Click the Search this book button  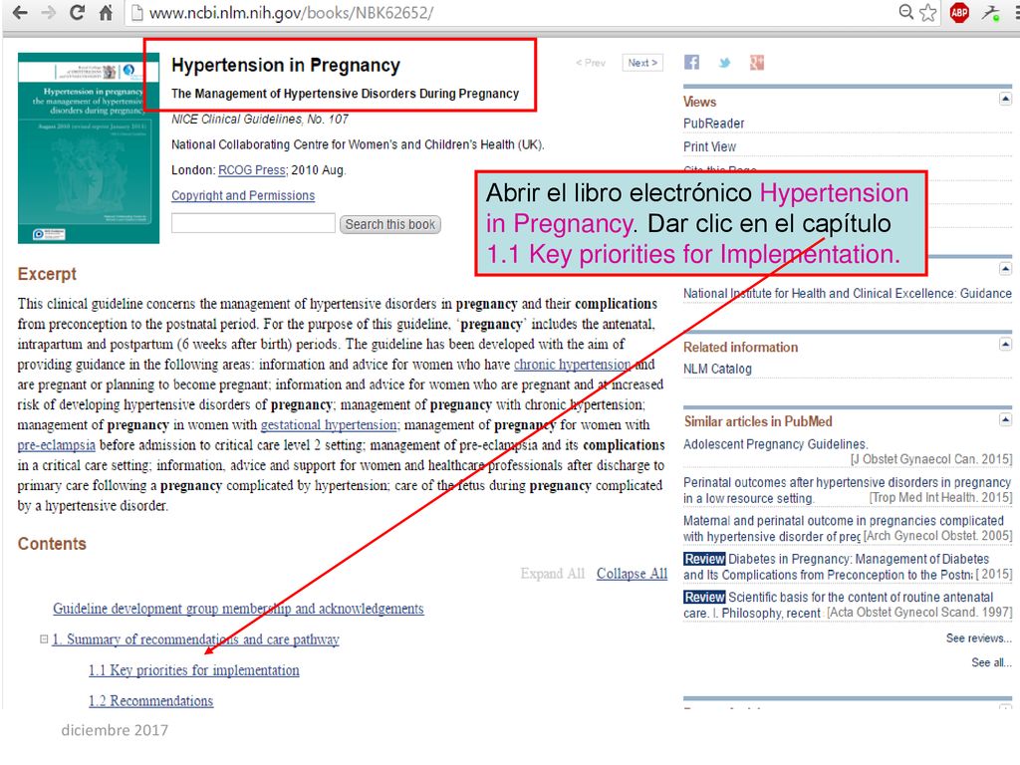390,224
